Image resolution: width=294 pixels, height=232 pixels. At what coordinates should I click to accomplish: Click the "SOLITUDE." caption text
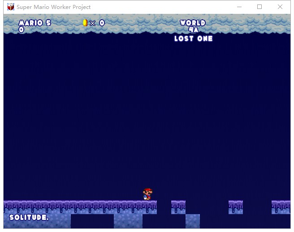[x=29, y=217]
